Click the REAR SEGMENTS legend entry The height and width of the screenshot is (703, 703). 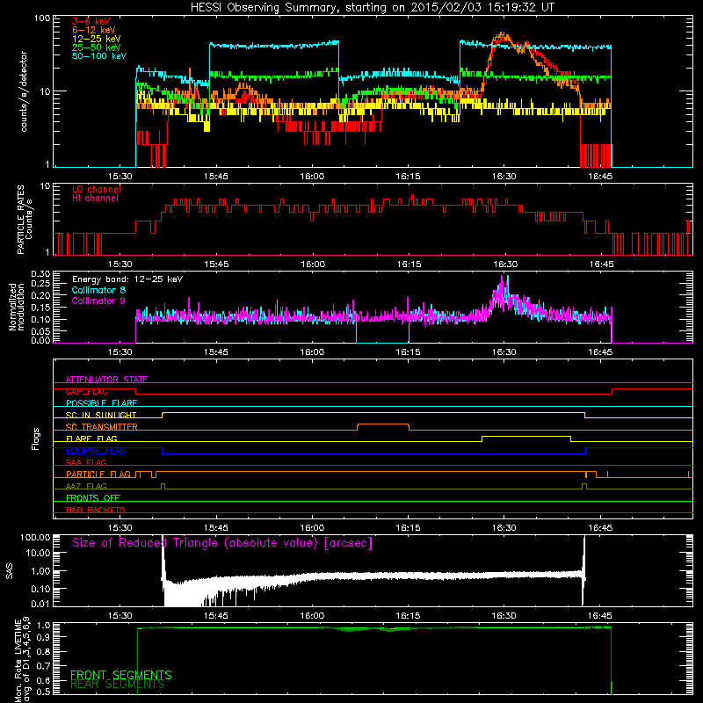pos(118,685)
